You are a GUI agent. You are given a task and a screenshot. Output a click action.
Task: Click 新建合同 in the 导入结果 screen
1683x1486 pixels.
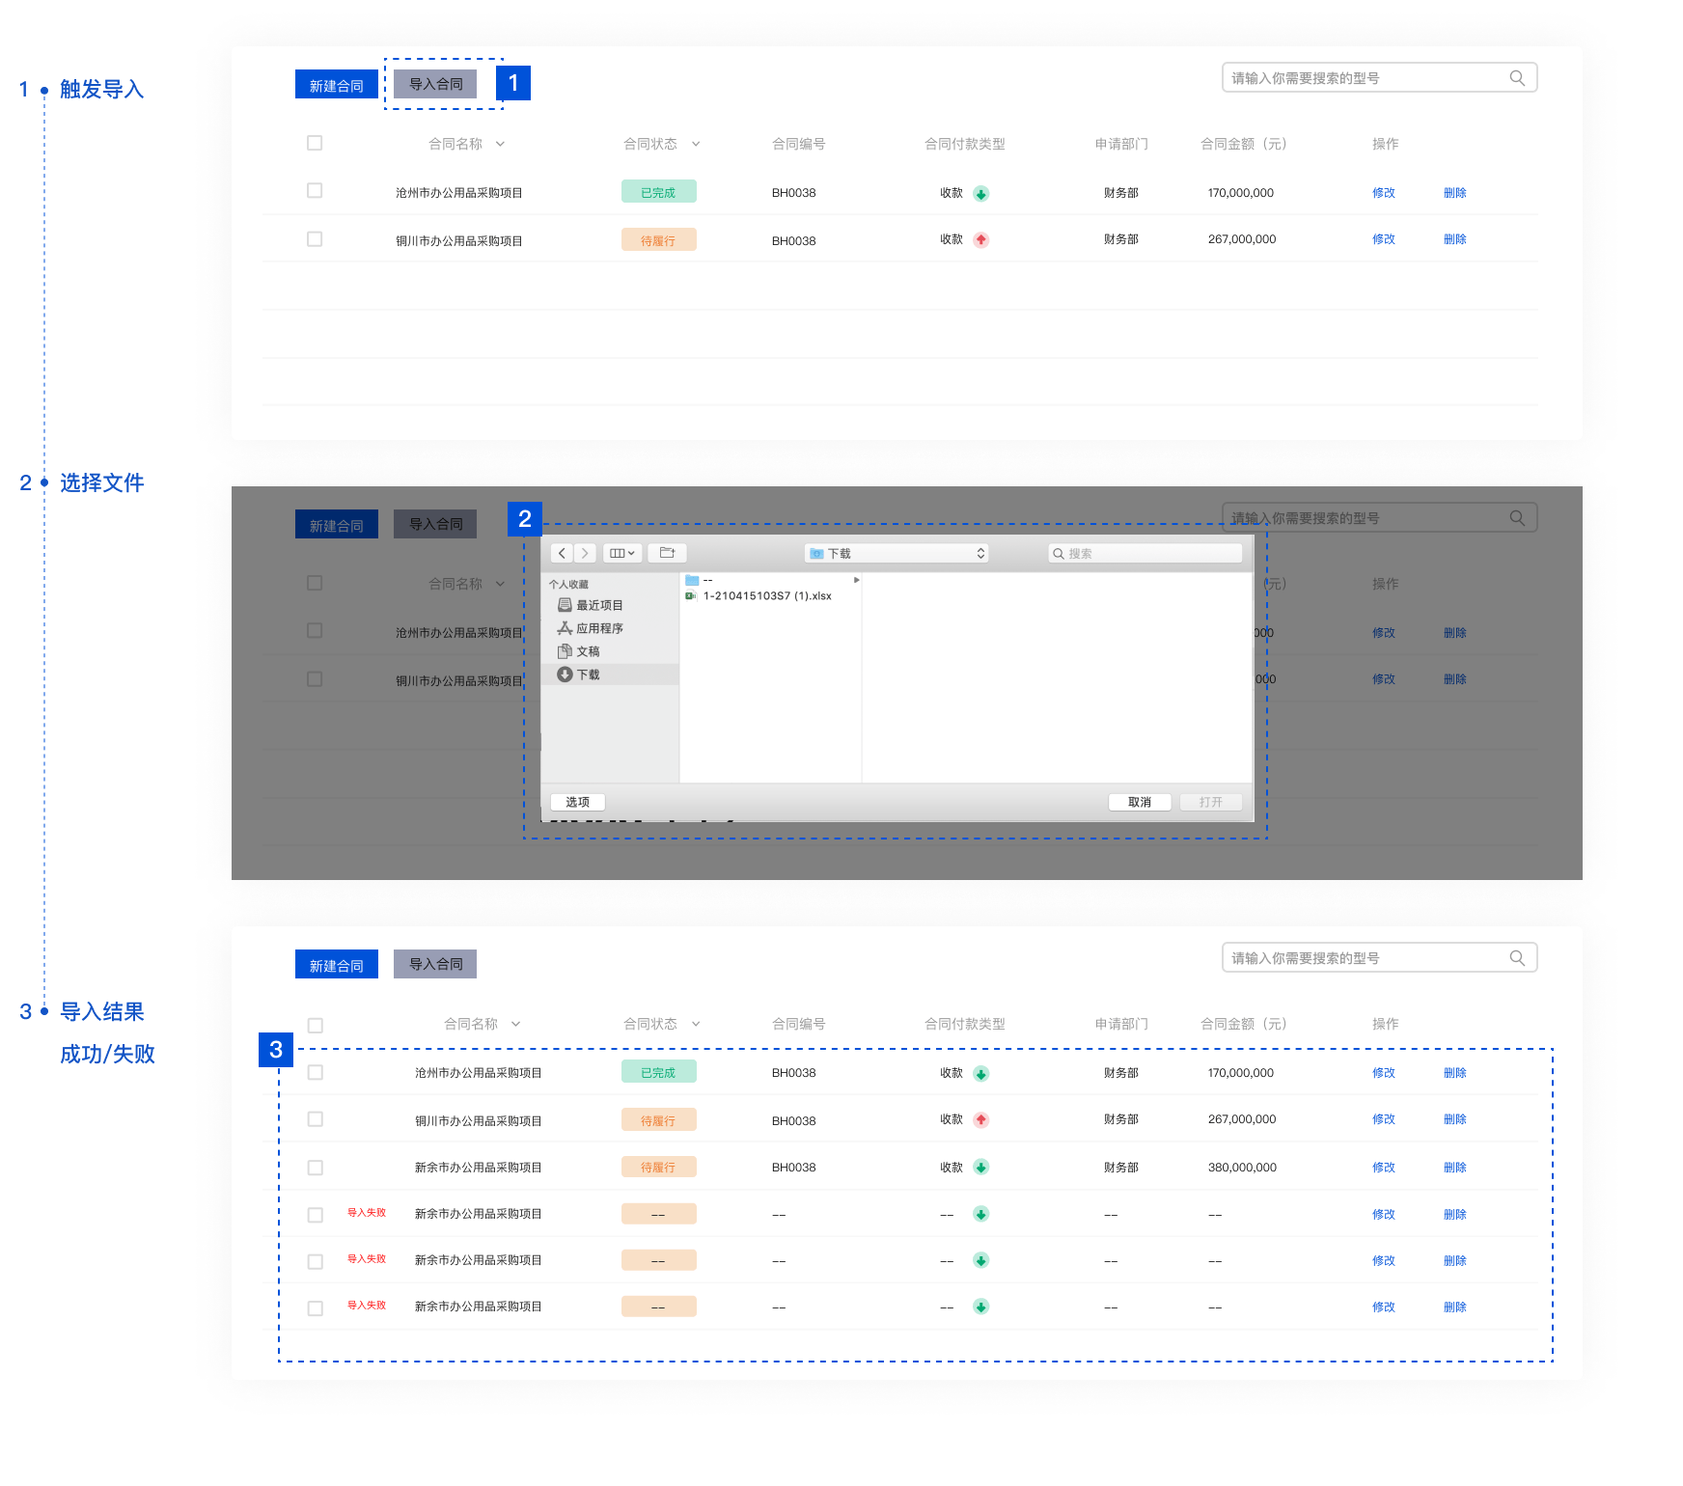coord(336,965)
